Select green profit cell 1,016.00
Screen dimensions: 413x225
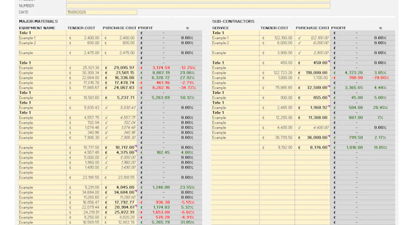(355, 148)
